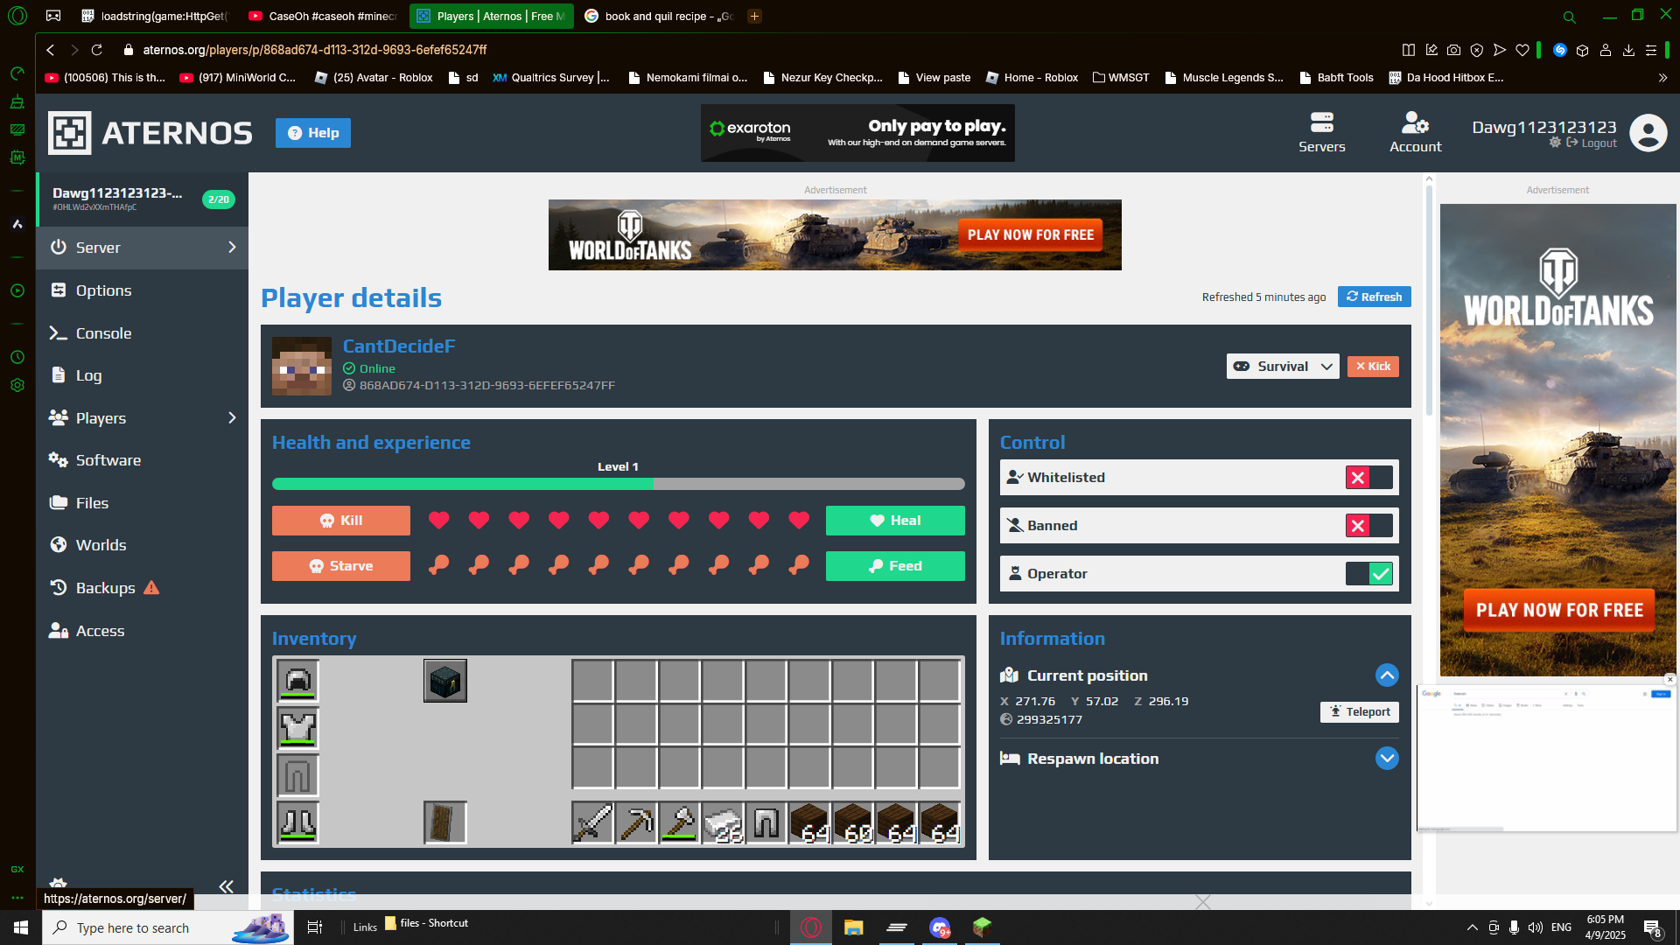Open a new browser tab with plus button

click(x=754, y=16)
